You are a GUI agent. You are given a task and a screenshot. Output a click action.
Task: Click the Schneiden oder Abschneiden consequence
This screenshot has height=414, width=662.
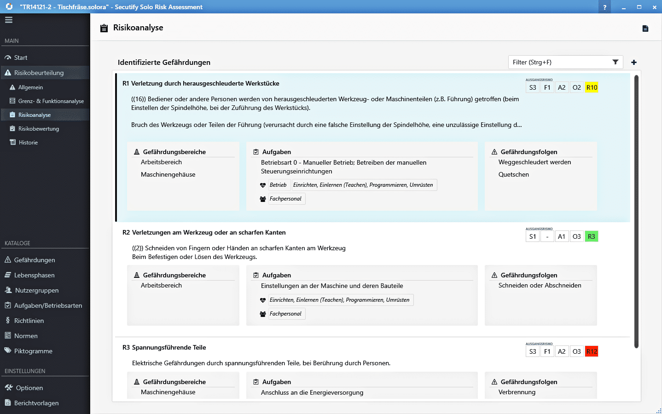coord(540,285)
